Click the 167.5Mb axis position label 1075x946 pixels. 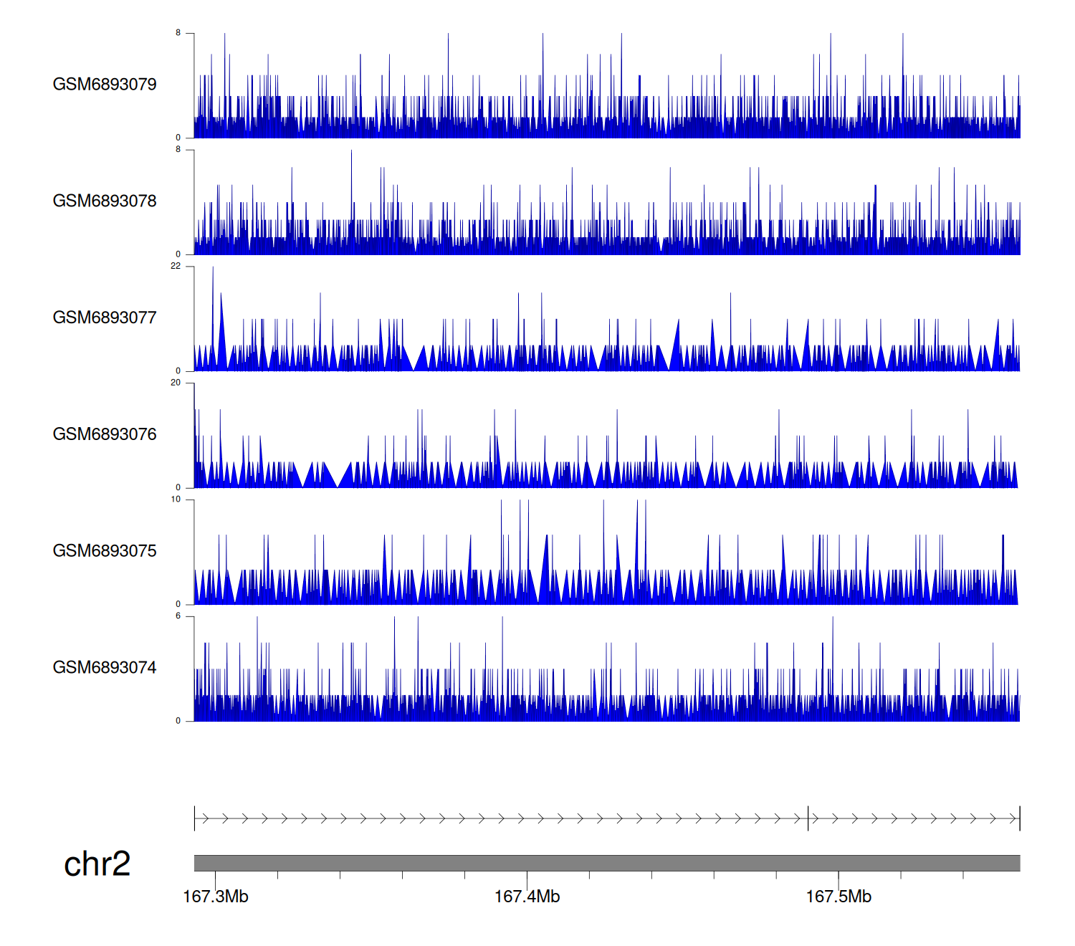(838, 897)
